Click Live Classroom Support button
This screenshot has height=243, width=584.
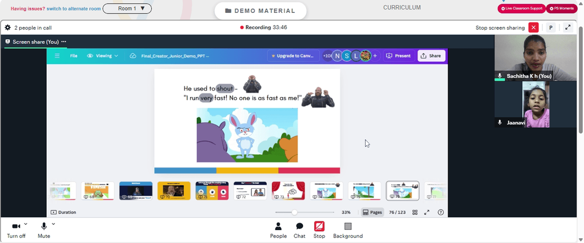[x=522, y=9]
